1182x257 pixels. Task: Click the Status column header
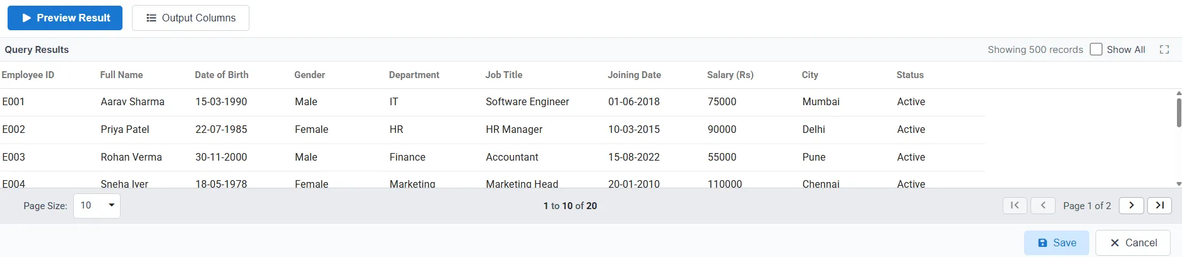pyautogui.click(x=909, y=75)
